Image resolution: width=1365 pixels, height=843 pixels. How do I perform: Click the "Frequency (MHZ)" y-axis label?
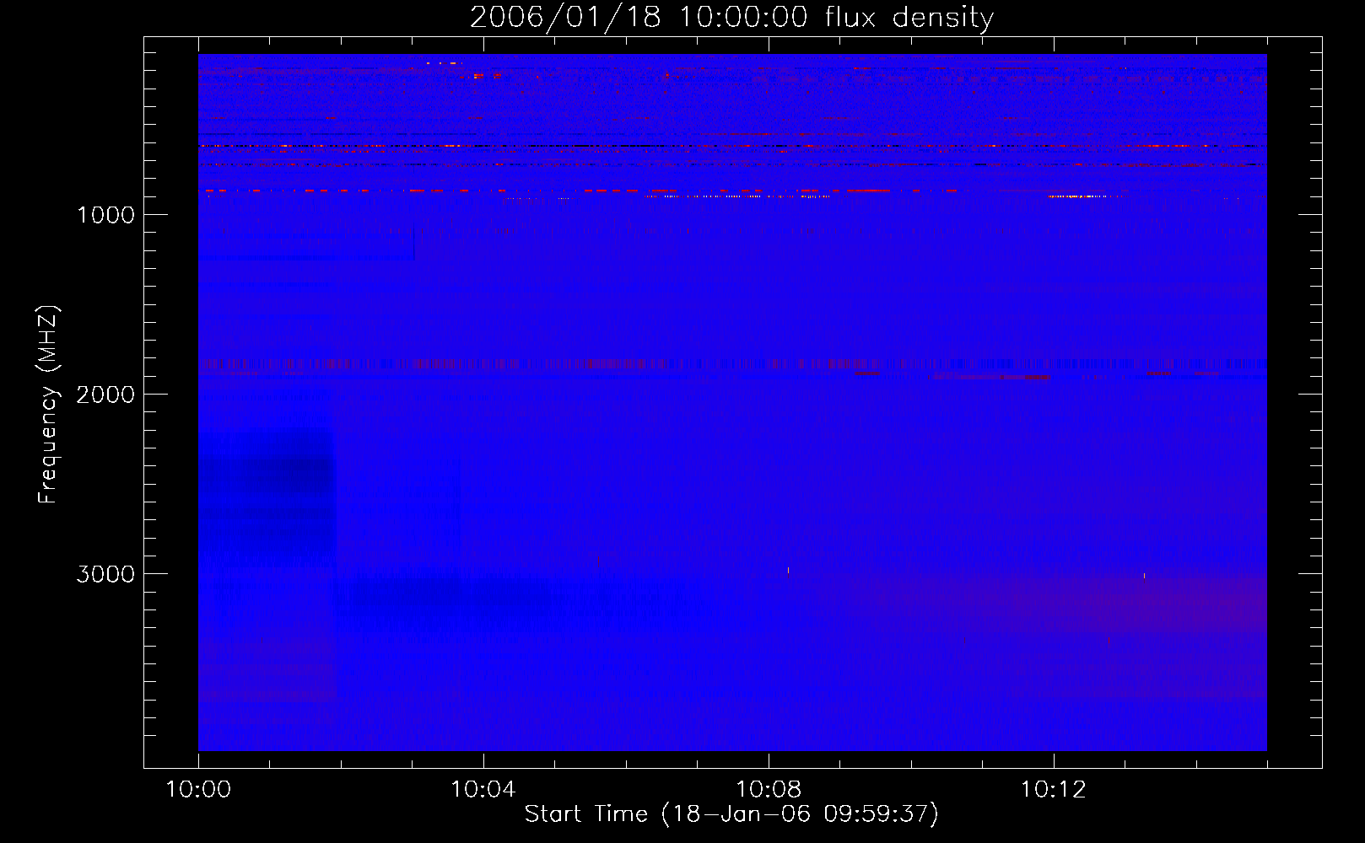pos(48,405)
